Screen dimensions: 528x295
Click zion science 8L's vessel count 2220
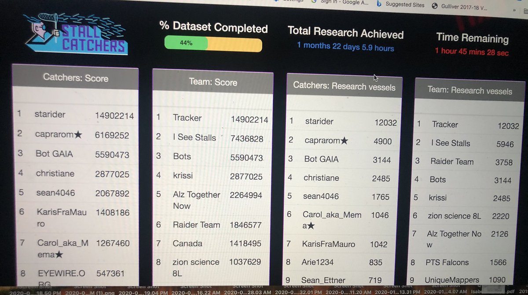point(501,216)
